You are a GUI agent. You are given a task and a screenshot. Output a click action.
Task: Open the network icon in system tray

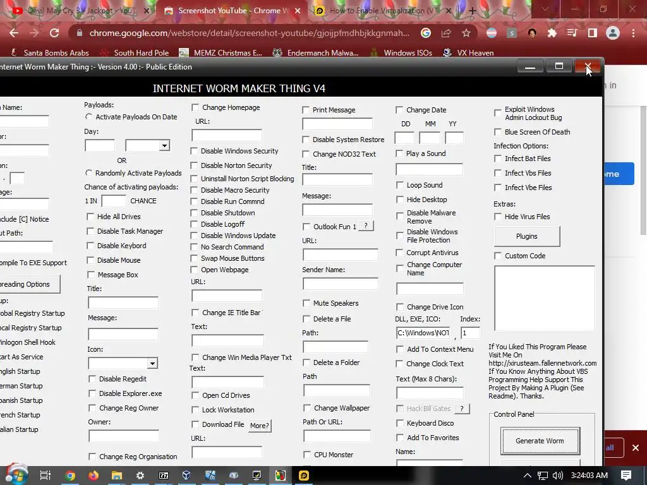543,476
